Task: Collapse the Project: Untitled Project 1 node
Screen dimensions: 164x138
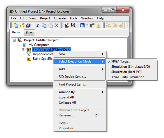Action: [15, 40]
